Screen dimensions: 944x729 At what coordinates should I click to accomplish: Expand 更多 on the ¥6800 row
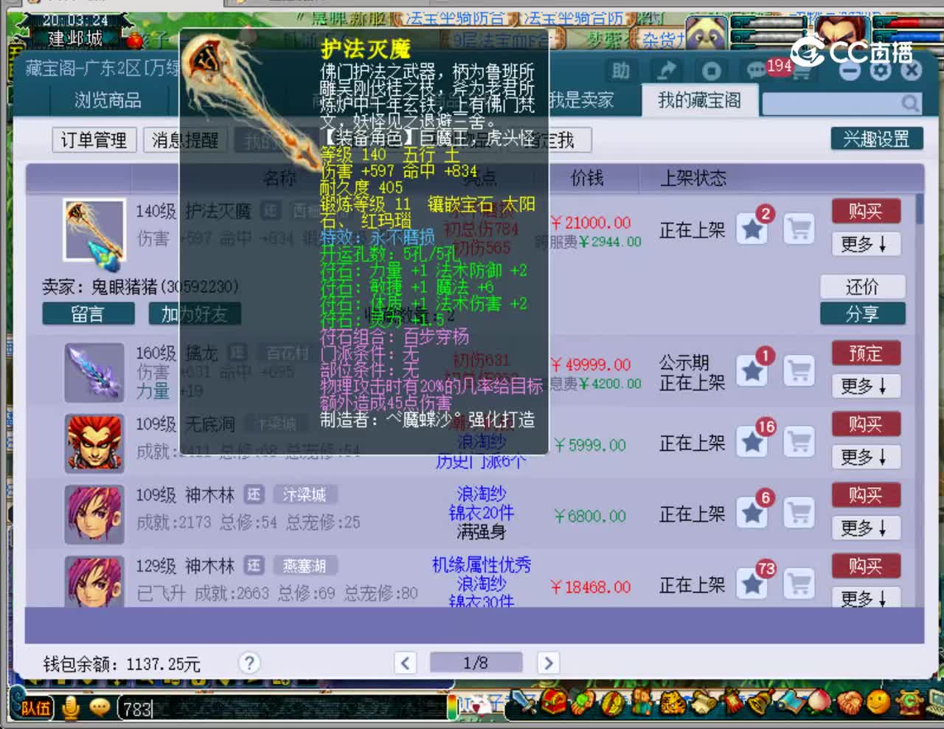click(x=866, y=528)
